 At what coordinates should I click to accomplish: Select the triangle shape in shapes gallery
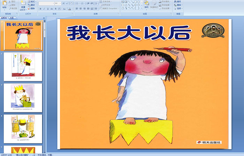pos(126,5)
